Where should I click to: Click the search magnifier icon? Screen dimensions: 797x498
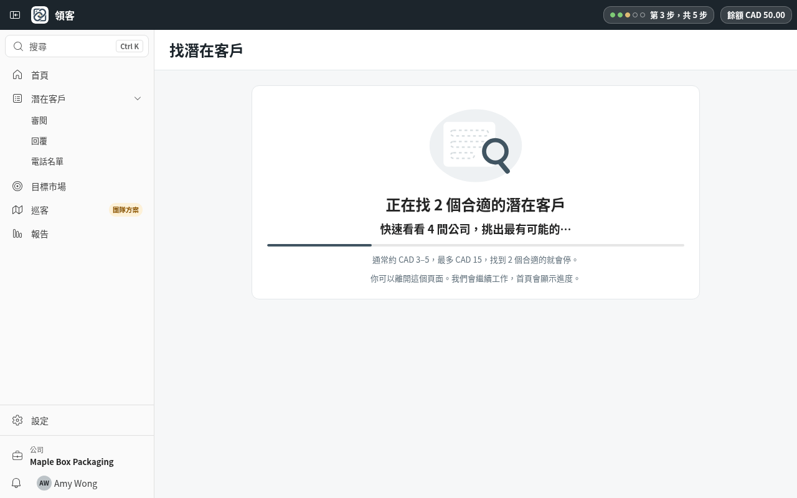tap(18, 46)
